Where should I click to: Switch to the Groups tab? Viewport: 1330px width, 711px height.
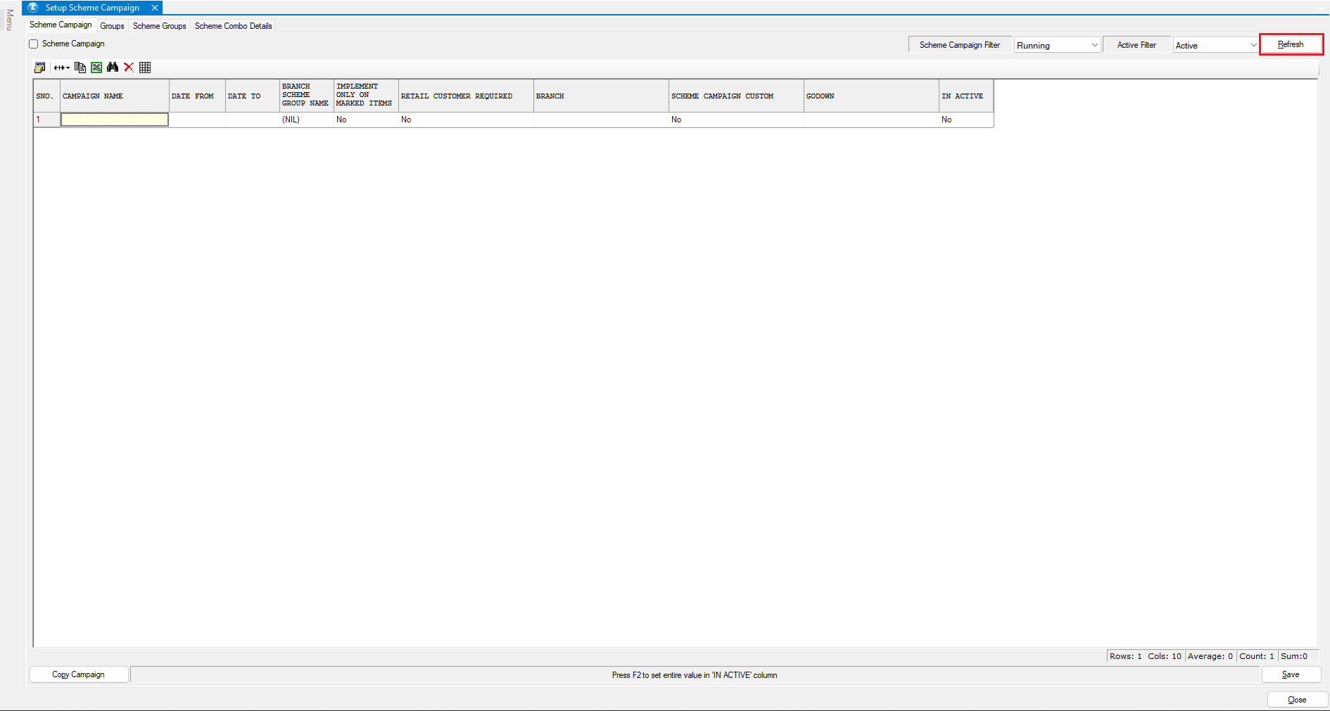[112, 26]
